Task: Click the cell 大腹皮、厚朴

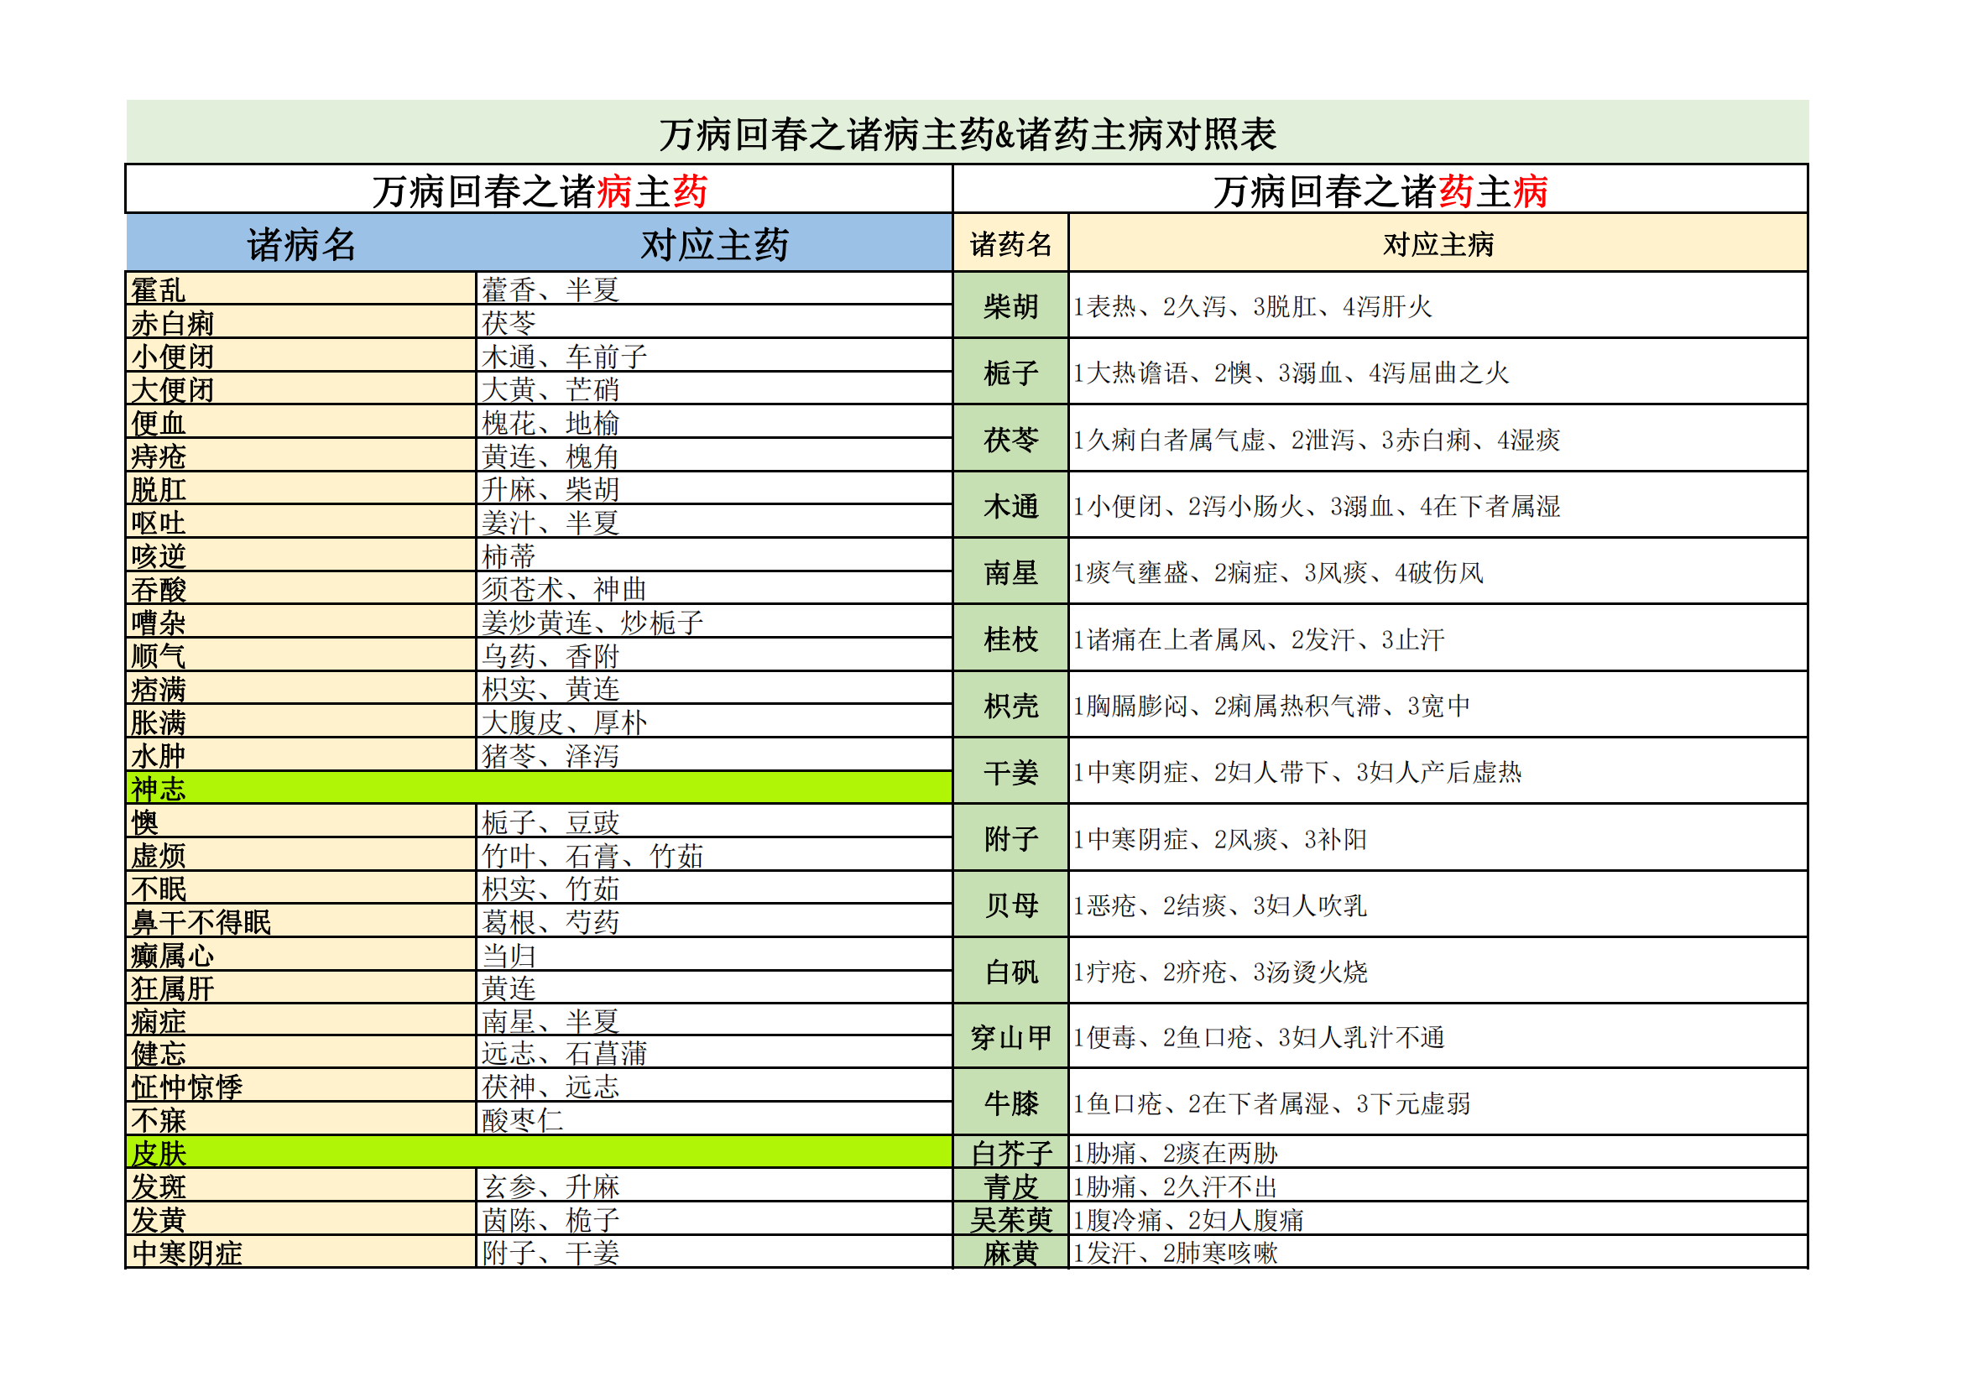Action: (x=714, y=722)
